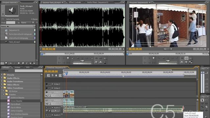Step forward one frame in Program monitor

click(x=172, y=58)
